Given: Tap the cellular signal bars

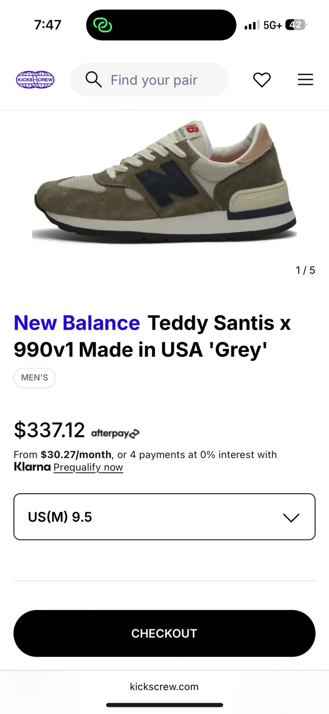Looking at the screenshot, I should 252,25.
